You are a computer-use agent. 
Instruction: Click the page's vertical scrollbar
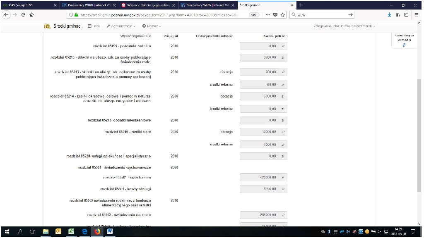coord(419,124)
